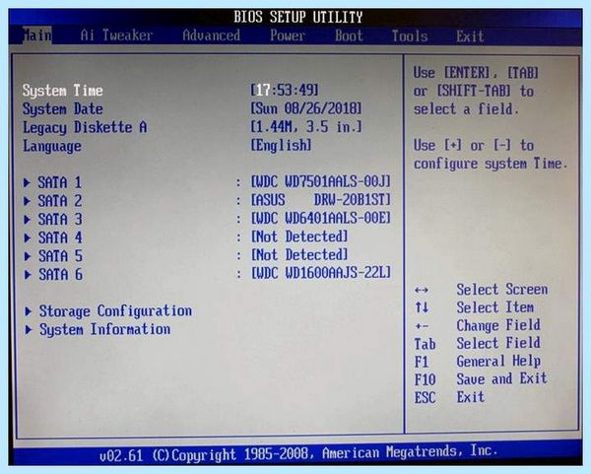Click the F10 key label
This screenshot has width=591, height=474.
click(425, 379)
